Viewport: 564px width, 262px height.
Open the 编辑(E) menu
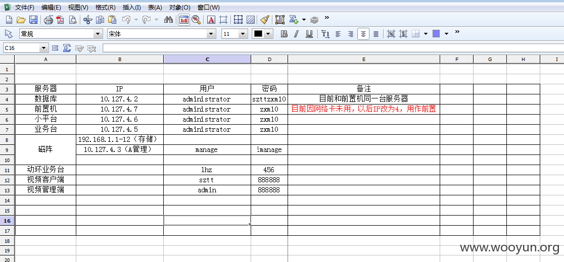coord(51,8)
